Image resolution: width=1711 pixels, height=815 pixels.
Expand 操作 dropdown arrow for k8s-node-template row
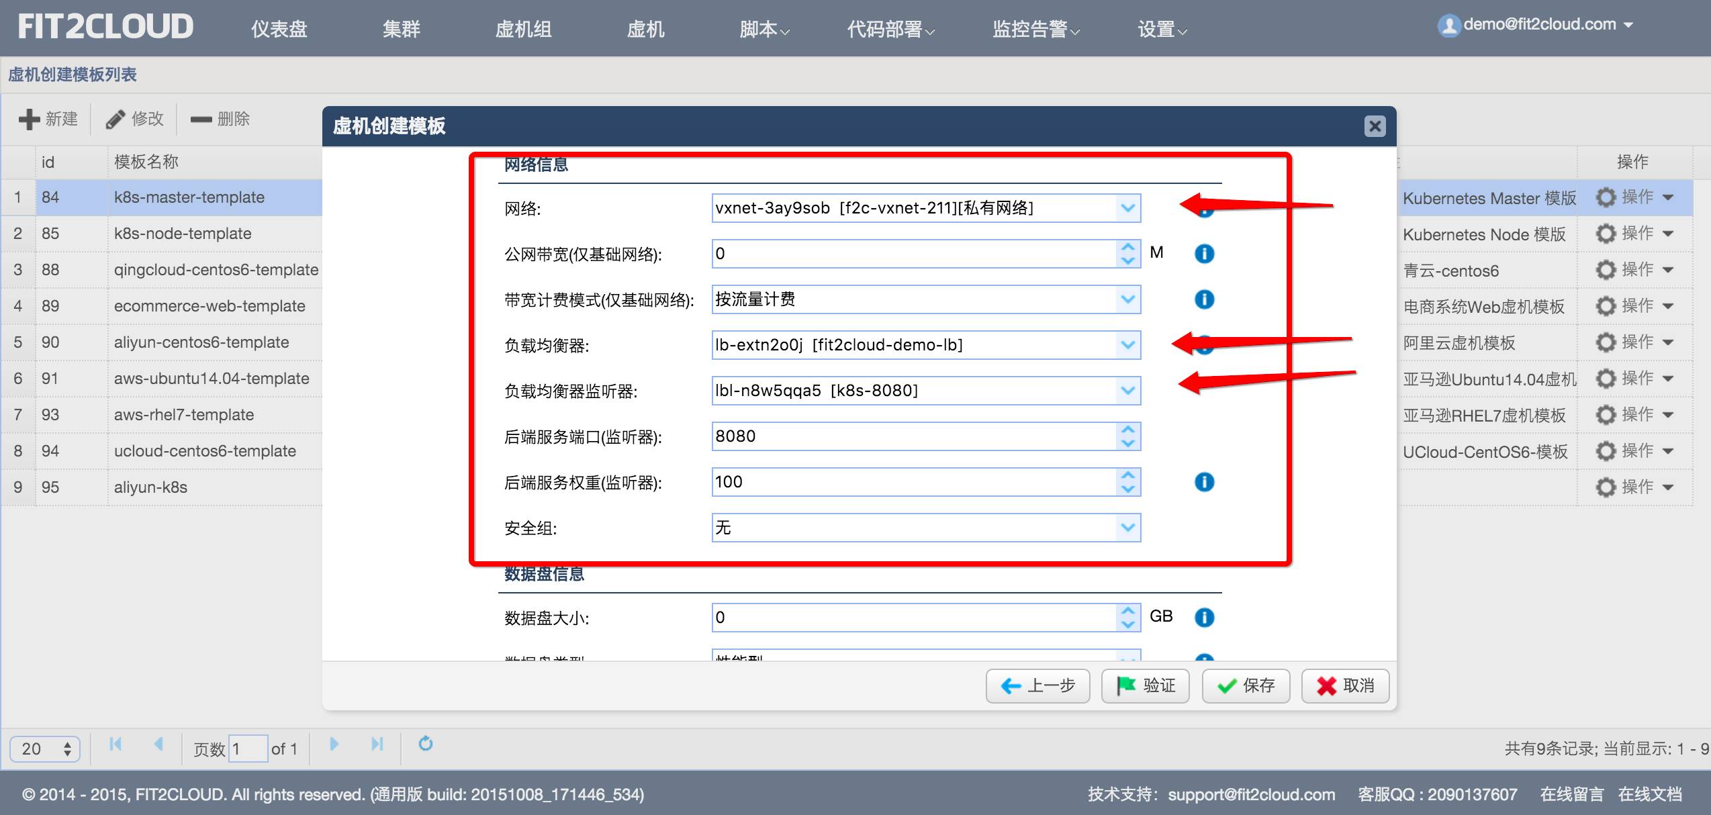[1668, 234]
